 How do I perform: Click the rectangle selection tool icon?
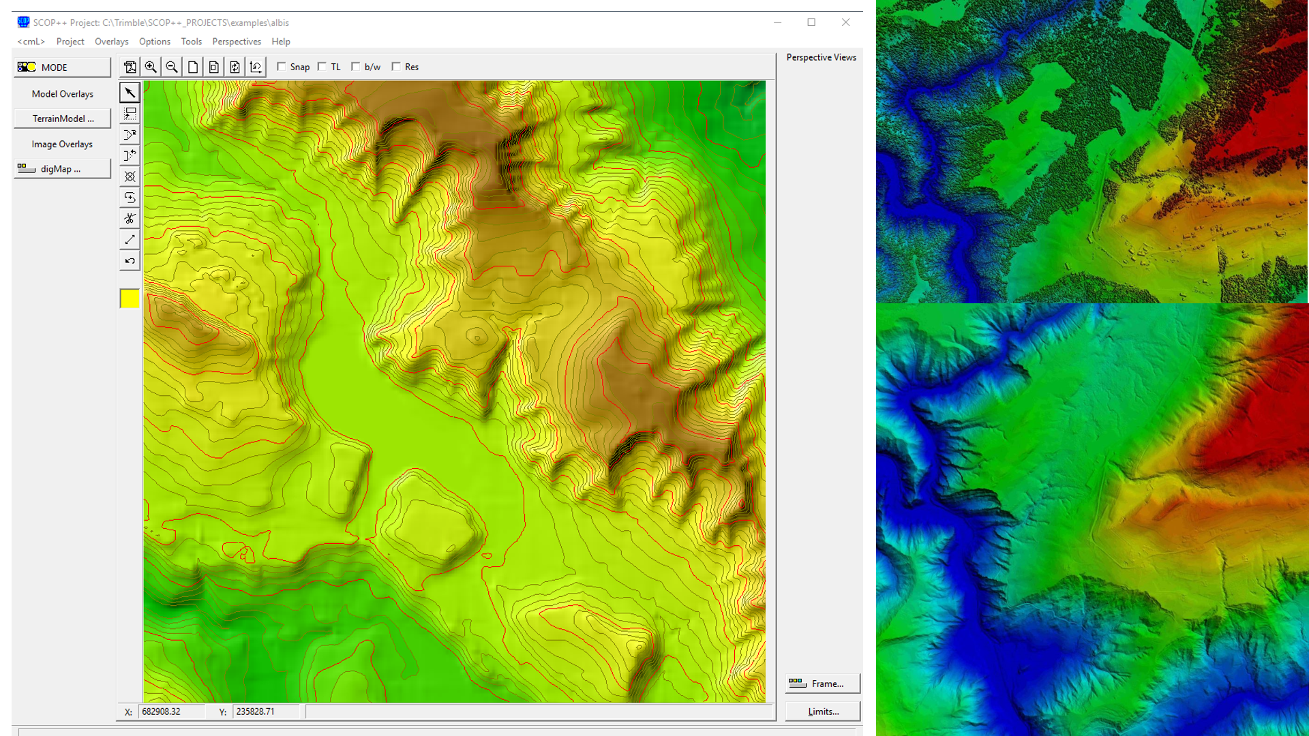pyautogui.click(x=130, y=114)
